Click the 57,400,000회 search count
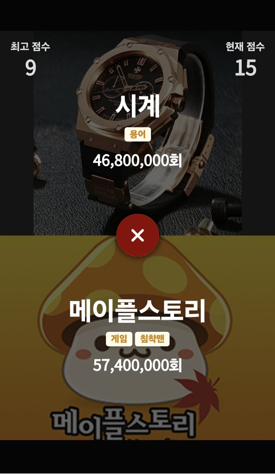The height and width of the screenshot is (474, 275). (x=137, y=365)
